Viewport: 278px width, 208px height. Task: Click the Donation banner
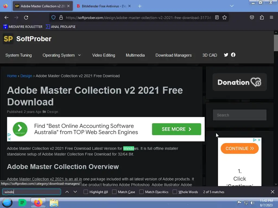click(x=239, y=82)
